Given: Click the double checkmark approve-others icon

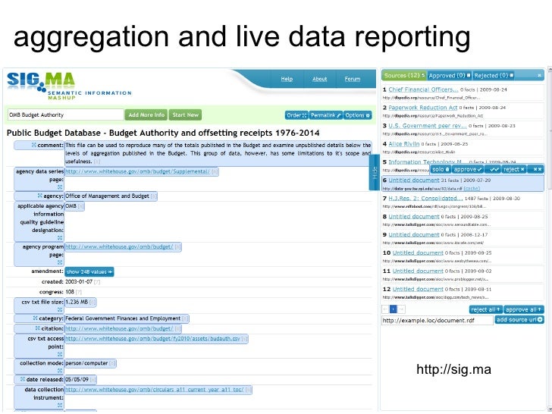Looking at the screenshot, I should tap(494, 169).
